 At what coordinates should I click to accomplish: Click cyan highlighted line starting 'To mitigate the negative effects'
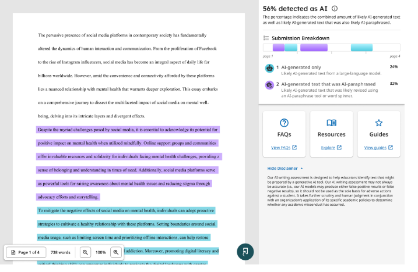tap(126, 210)
